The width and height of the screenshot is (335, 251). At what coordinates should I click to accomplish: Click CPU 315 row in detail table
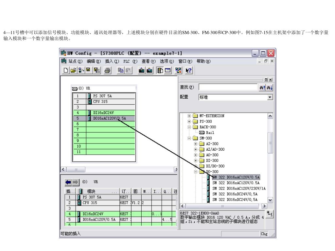(120, 203)
